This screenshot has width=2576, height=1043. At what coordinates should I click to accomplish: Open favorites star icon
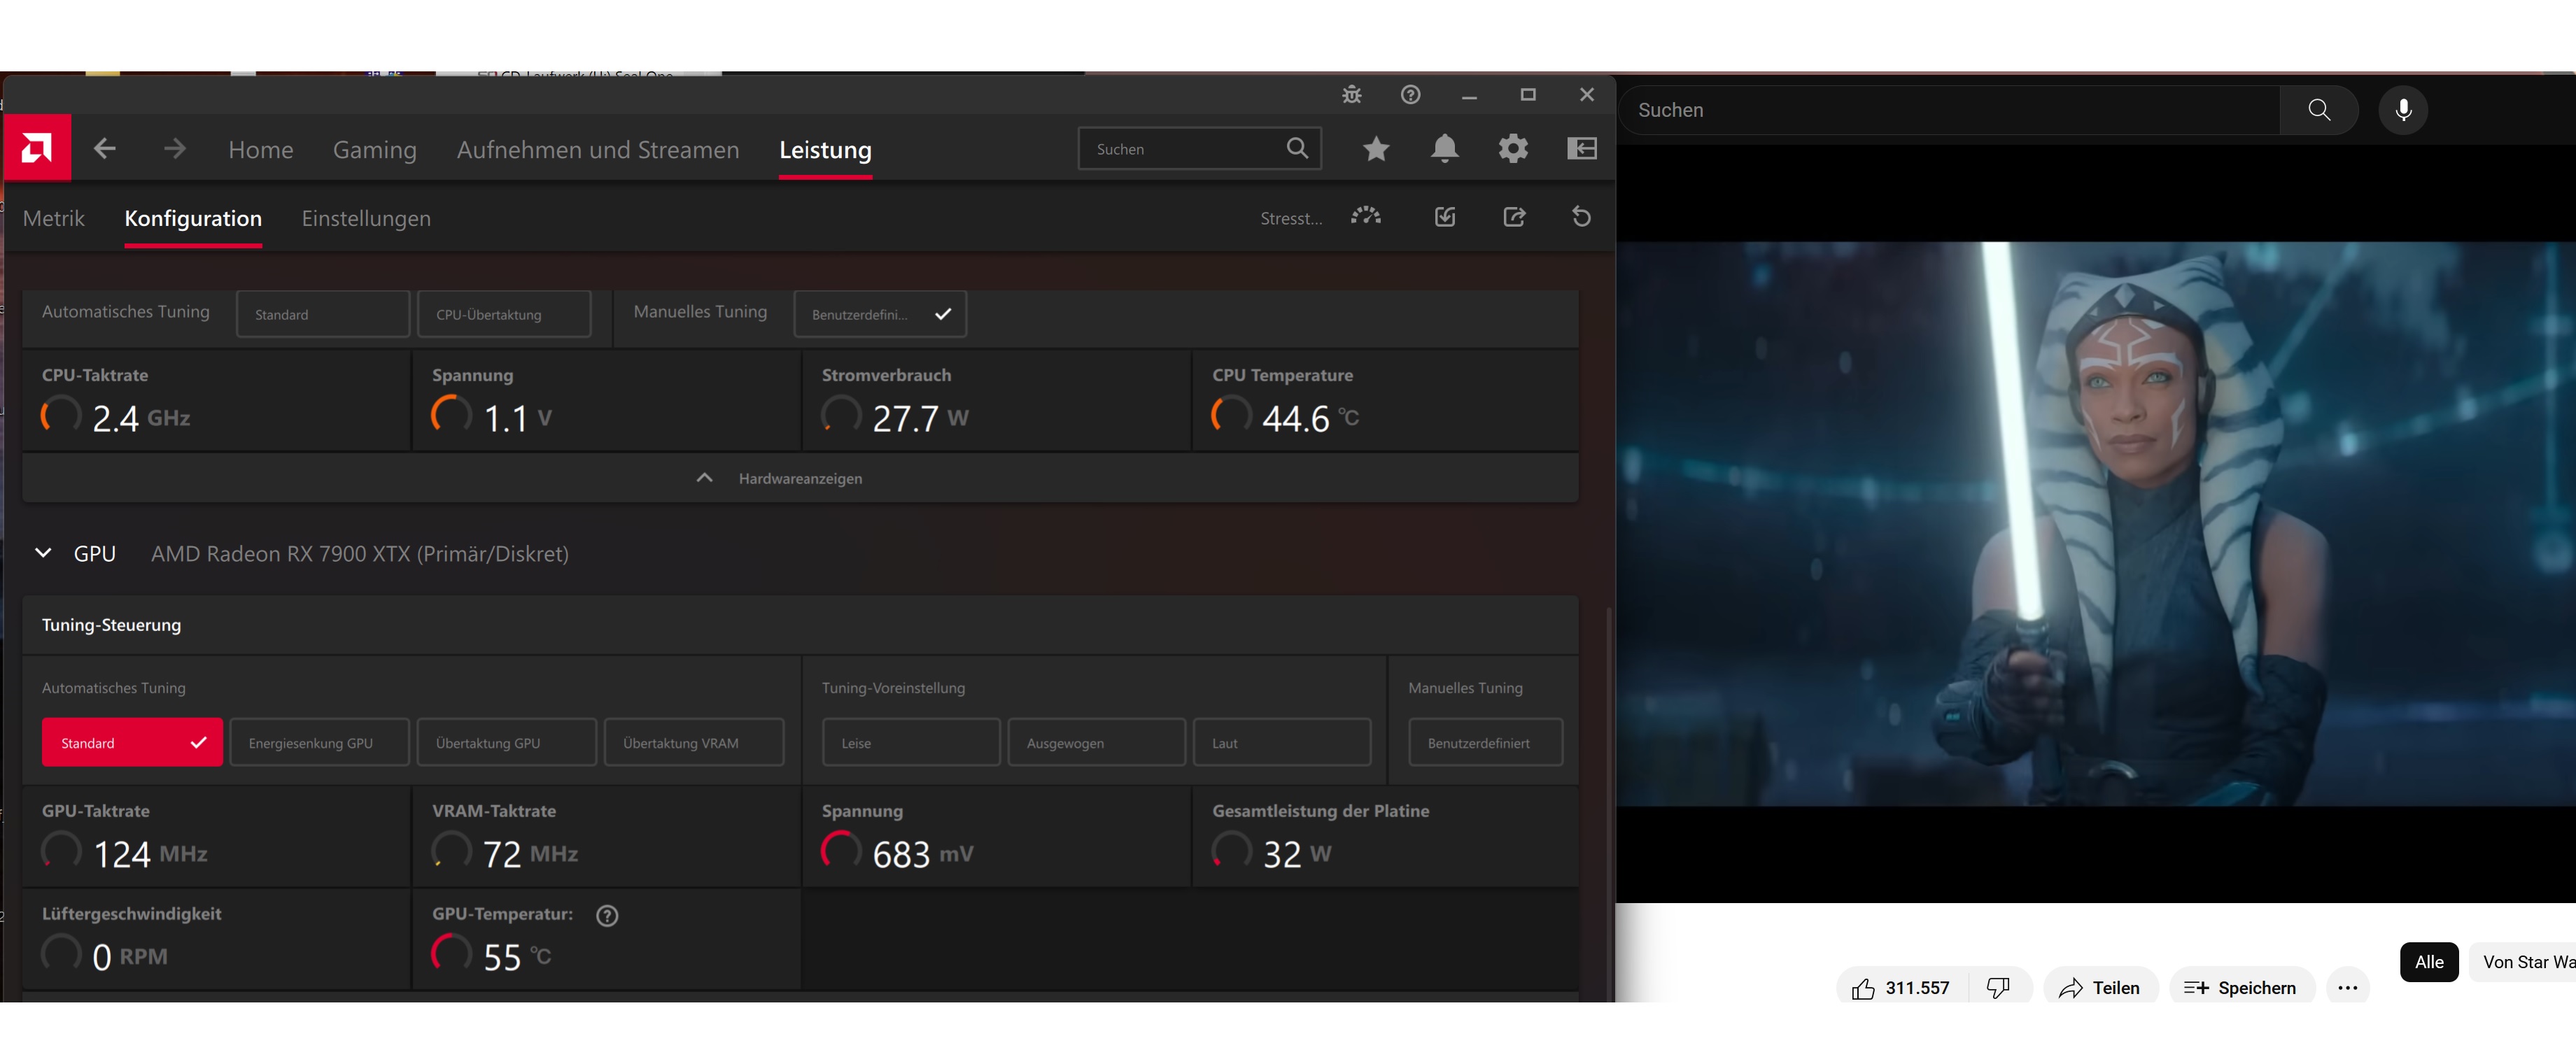1376,149
